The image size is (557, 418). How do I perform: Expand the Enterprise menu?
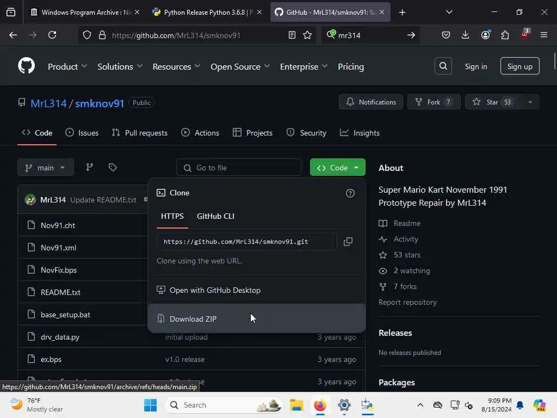[304, 66]
